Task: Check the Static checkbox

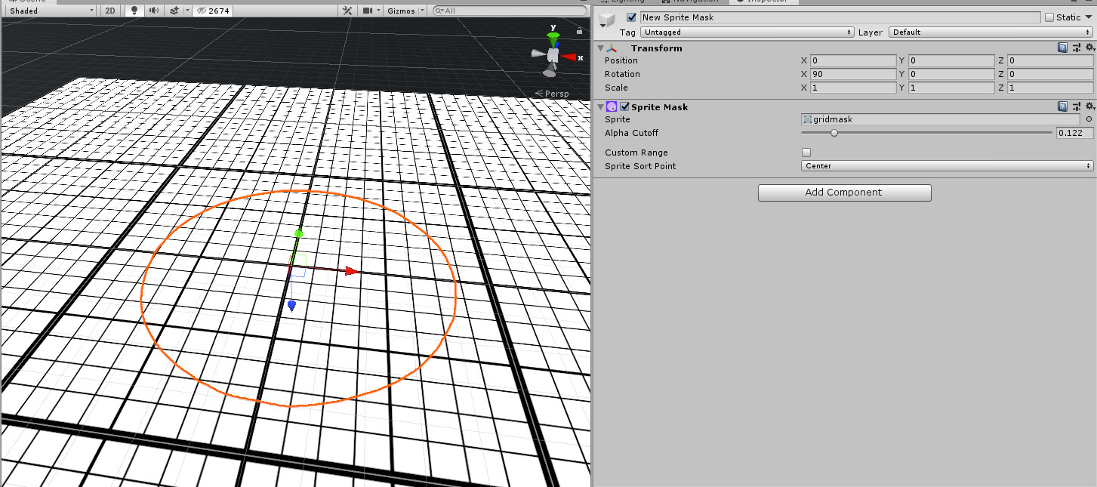Action: pos(1049,17)
